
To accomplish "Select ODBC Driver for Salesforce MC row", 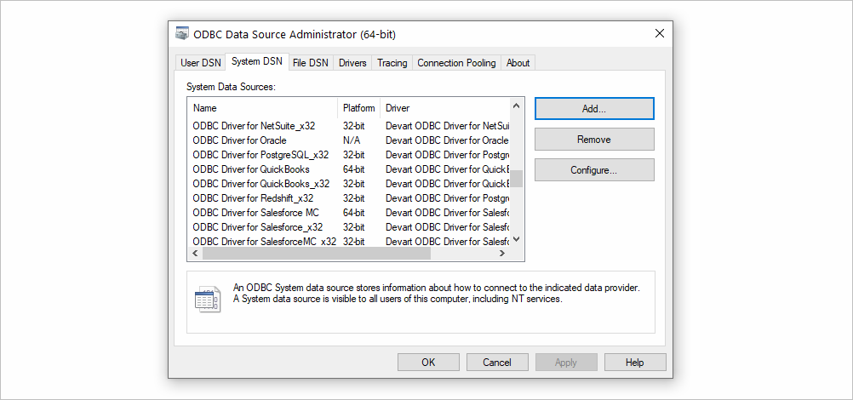I will (349, 212).
